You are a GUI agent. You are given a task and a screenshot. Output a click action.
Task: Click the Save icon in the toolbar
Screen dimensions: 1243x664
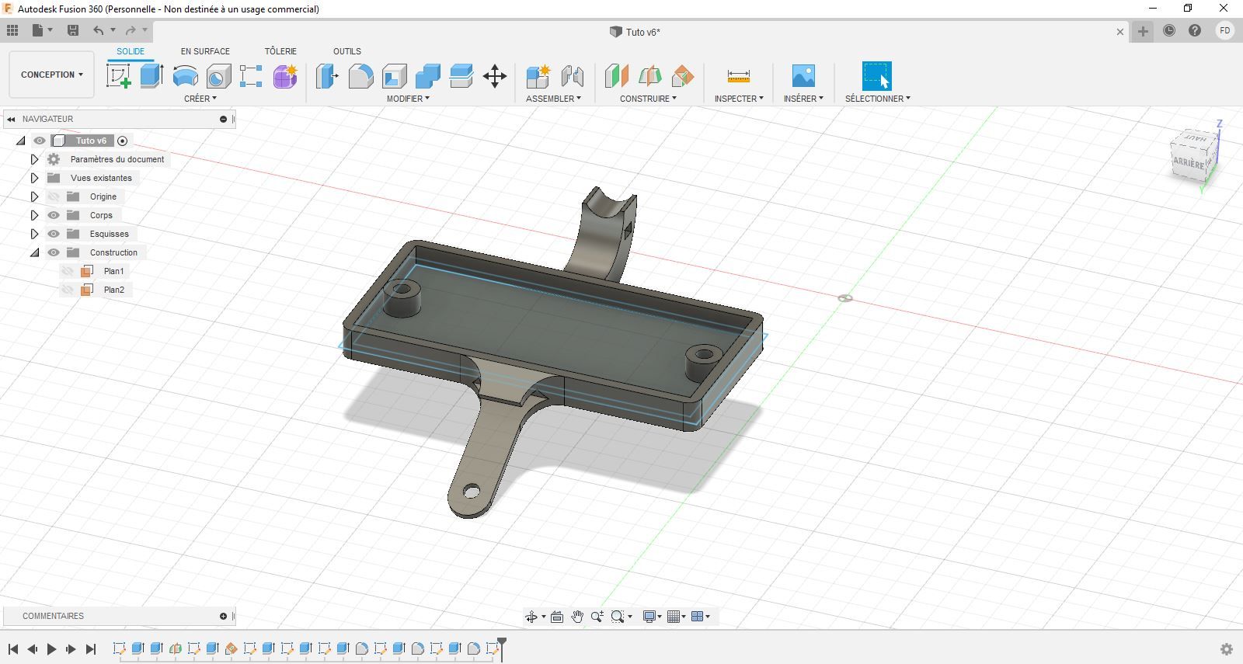(73, 30)
